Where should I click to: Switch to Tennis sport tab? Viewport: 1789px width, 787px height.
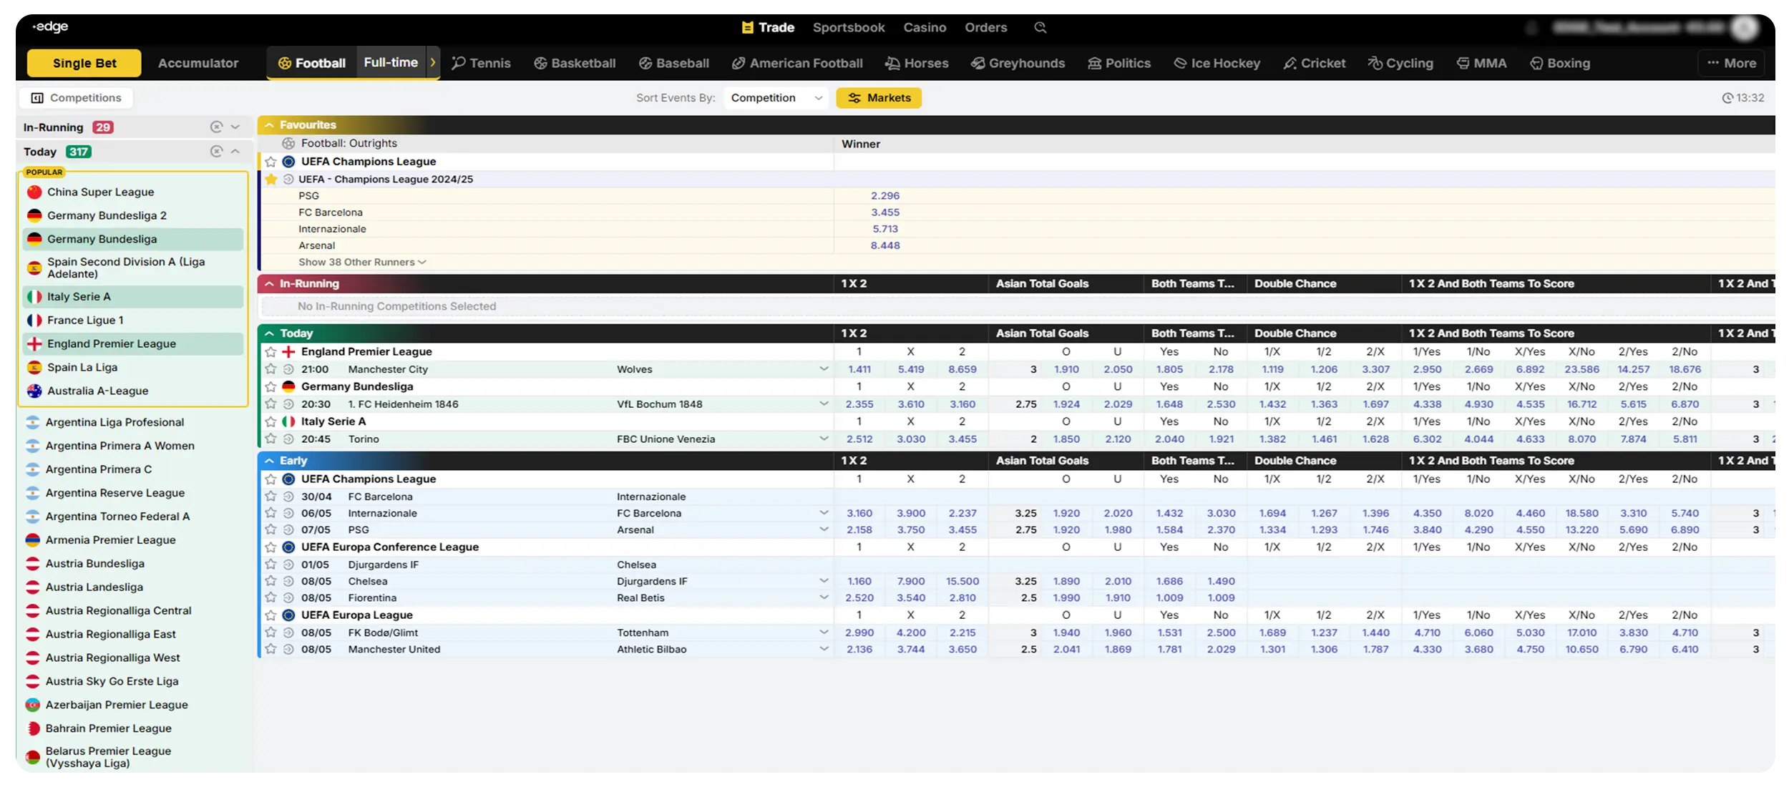coord(481,63)
